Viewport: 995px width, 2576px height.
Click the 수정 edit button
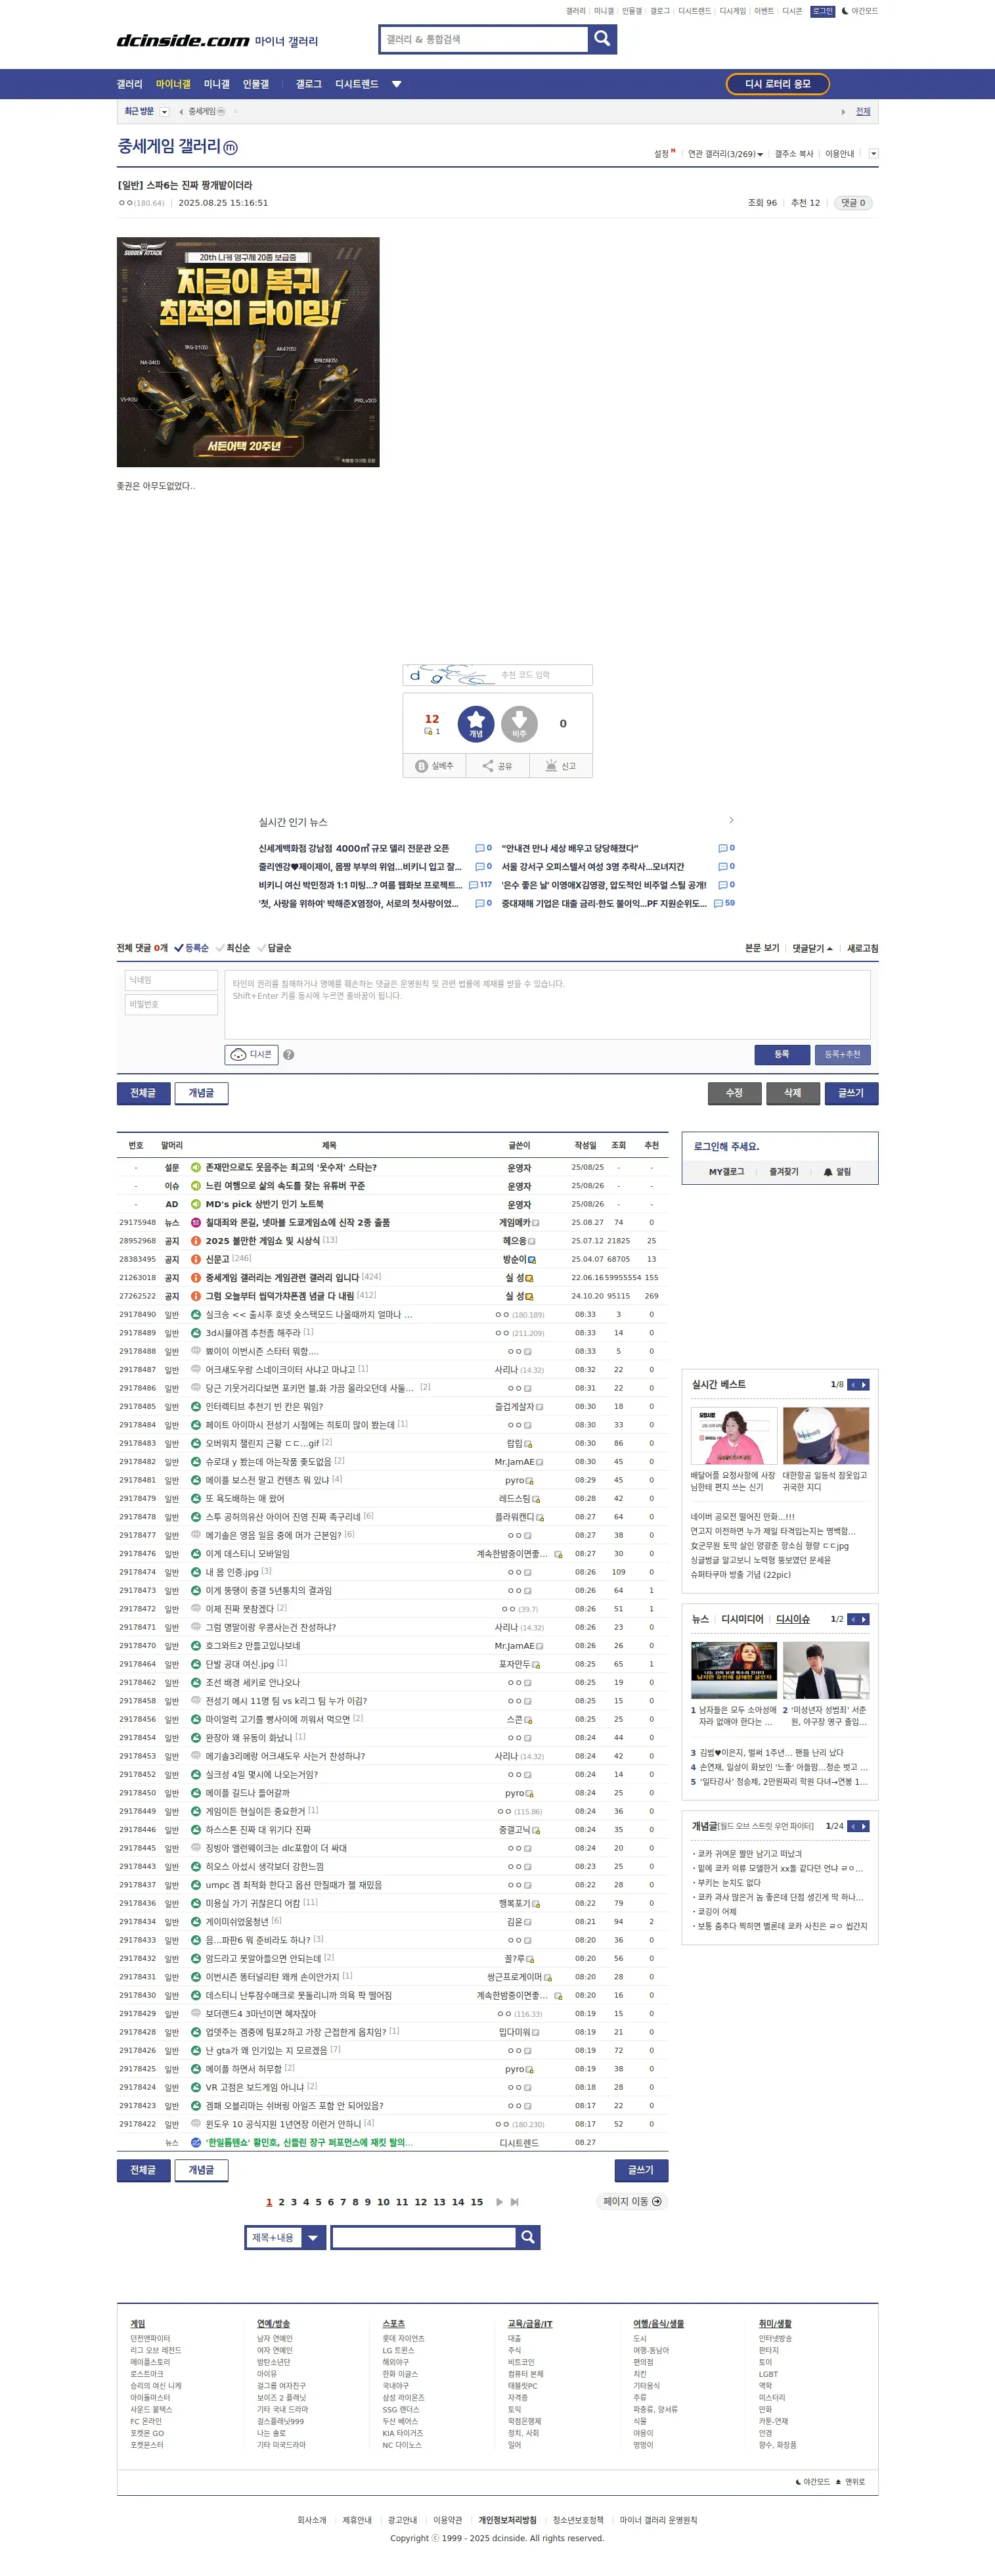click(734, 1093)
